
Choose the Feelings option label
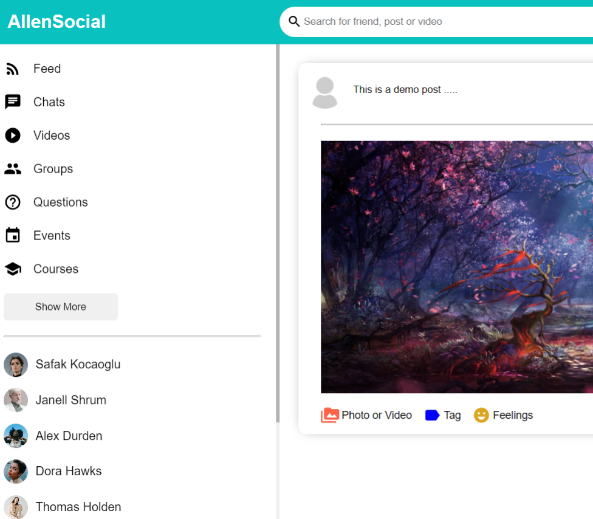point(513,415)
